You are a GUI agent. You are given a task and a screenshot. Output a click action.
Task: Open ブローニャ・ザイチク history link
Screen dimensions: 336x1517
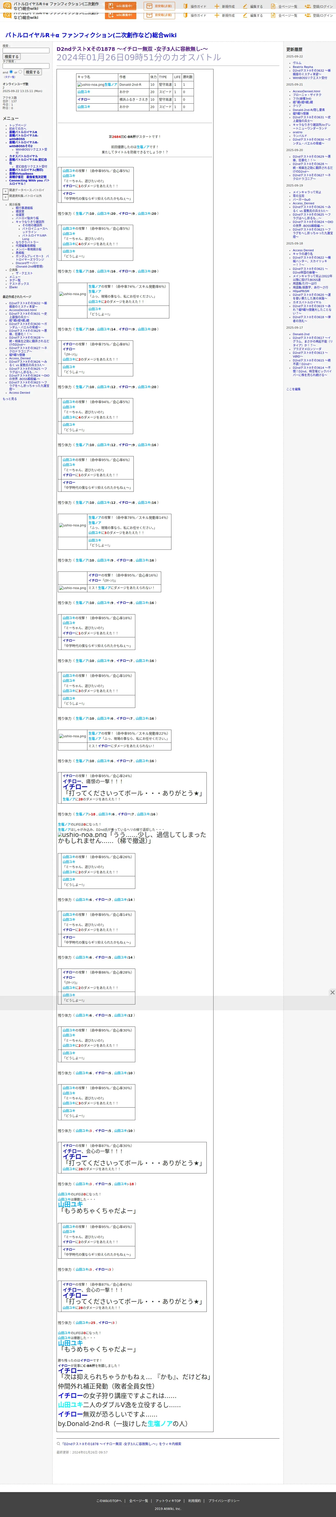307,95
